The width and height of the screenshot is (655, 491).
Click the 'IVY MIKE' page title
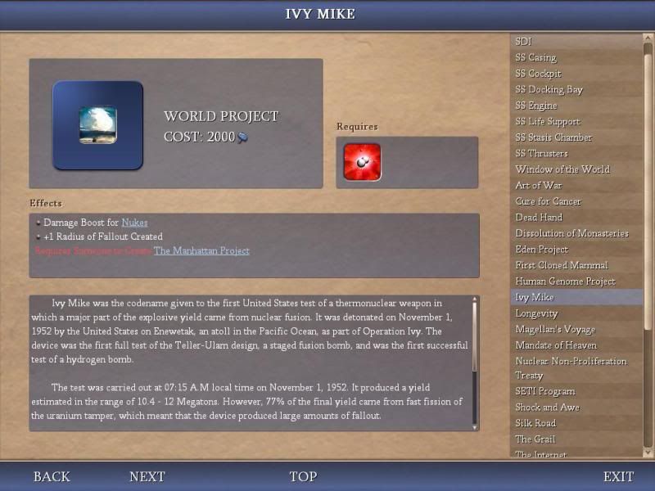[320, 14]
